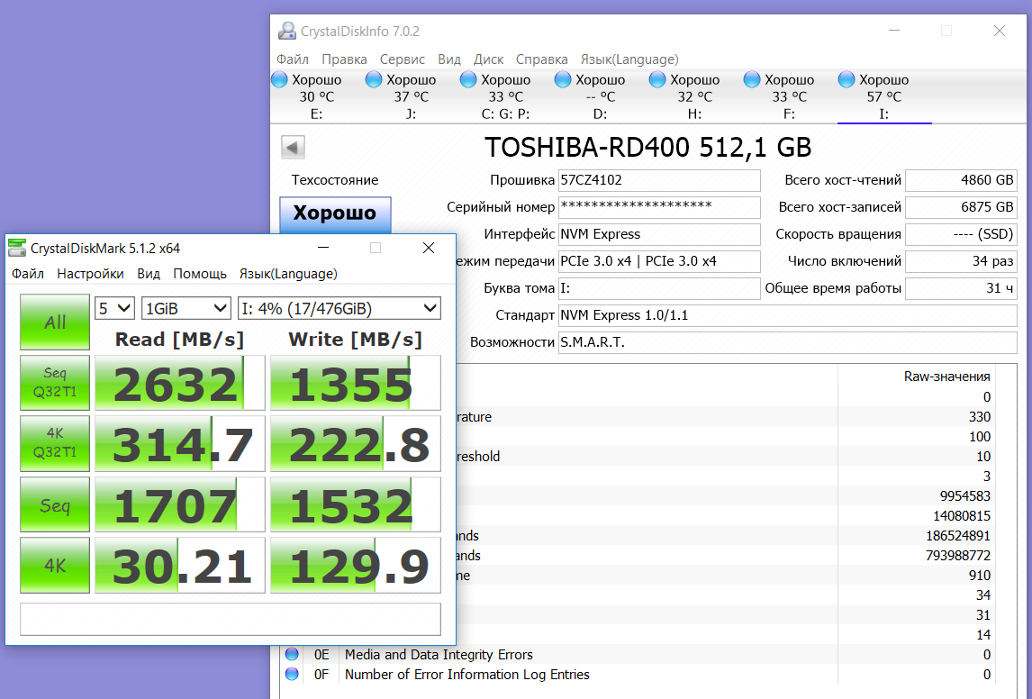This screenshot has height=699, width=1032.
Task: Open Файл menu in CrystalDiskMark
Action: click(28, 274)
